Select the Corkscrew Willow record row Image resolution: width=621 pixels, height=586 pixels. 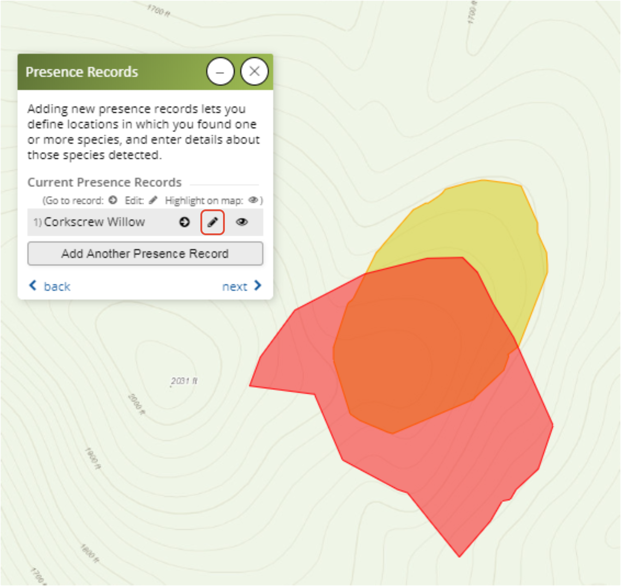tap(145, 222)
